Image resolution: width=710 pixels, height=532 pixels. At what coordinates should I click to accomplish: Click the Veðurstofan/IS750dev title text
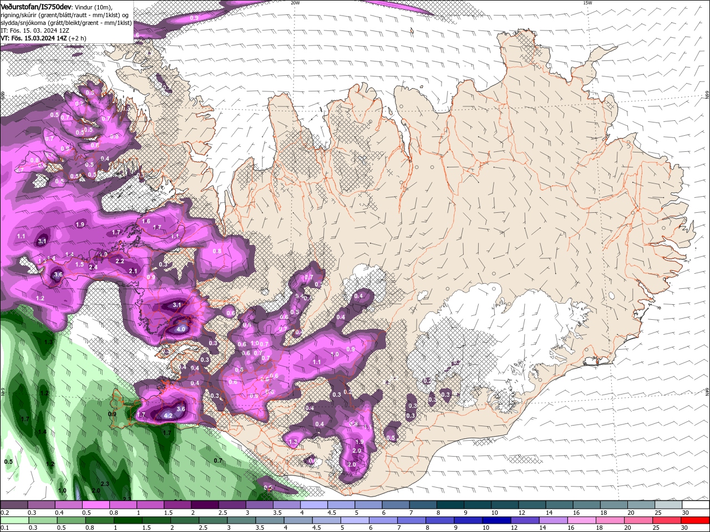36,7
